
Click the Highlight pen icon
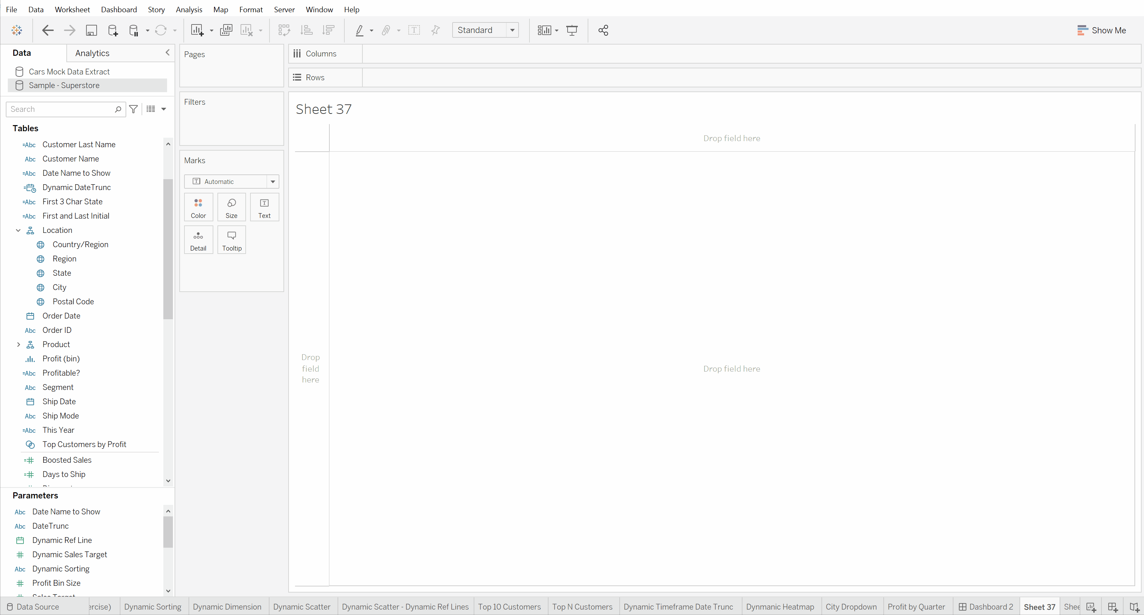(x=359, y=30)
